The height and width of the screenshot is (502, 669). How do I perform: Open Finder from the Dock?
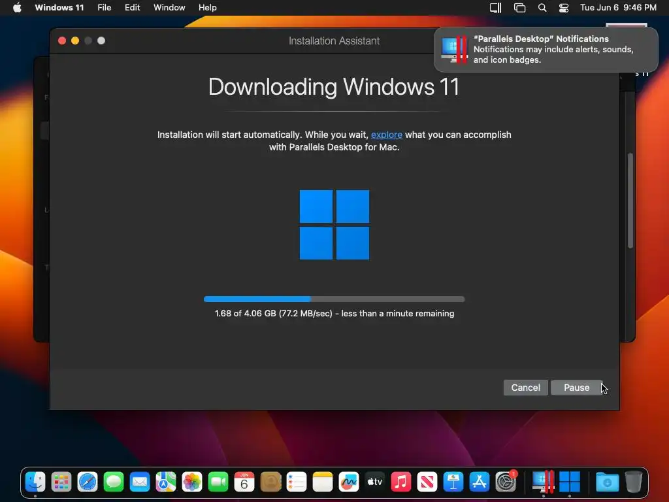click(x=35, y=482)
